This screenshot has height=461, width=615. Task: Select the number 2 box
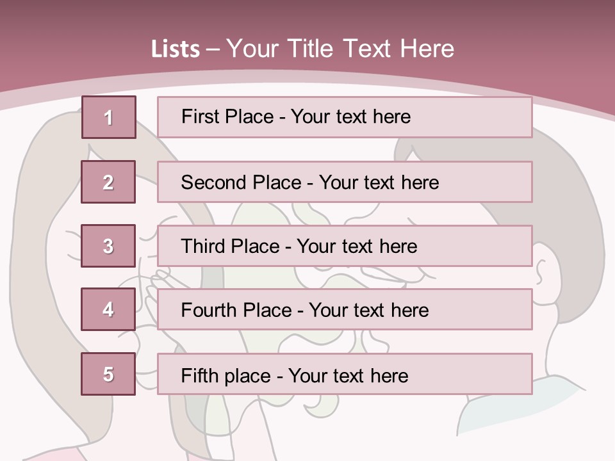pyautogui.click(x=108, y=182)
